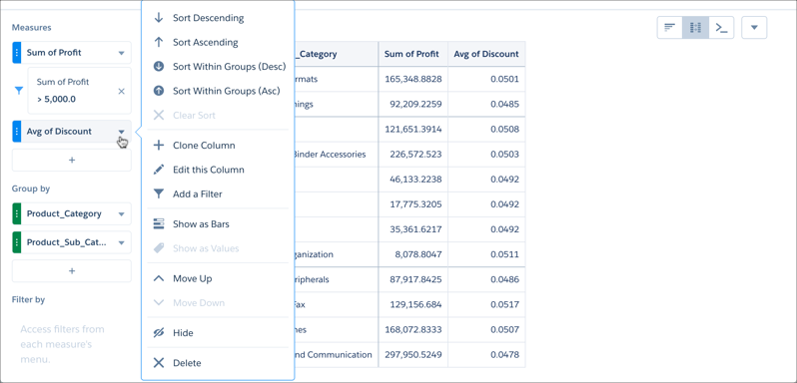Click the discount value 0.0478
The image size is (797, 383).
point(504,355)
